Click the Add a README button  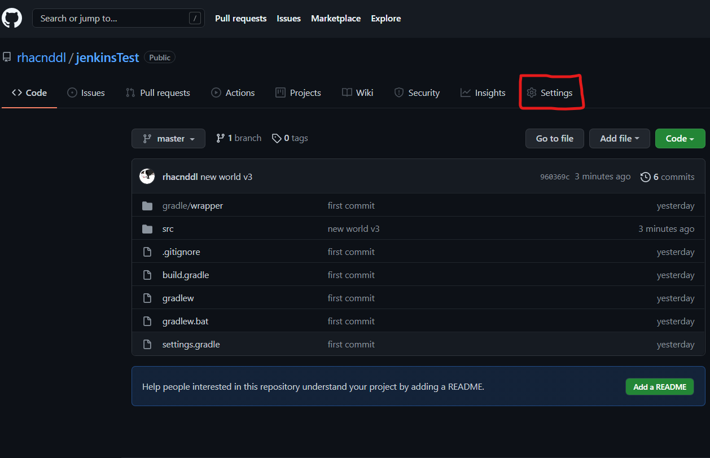pos(660,387)
